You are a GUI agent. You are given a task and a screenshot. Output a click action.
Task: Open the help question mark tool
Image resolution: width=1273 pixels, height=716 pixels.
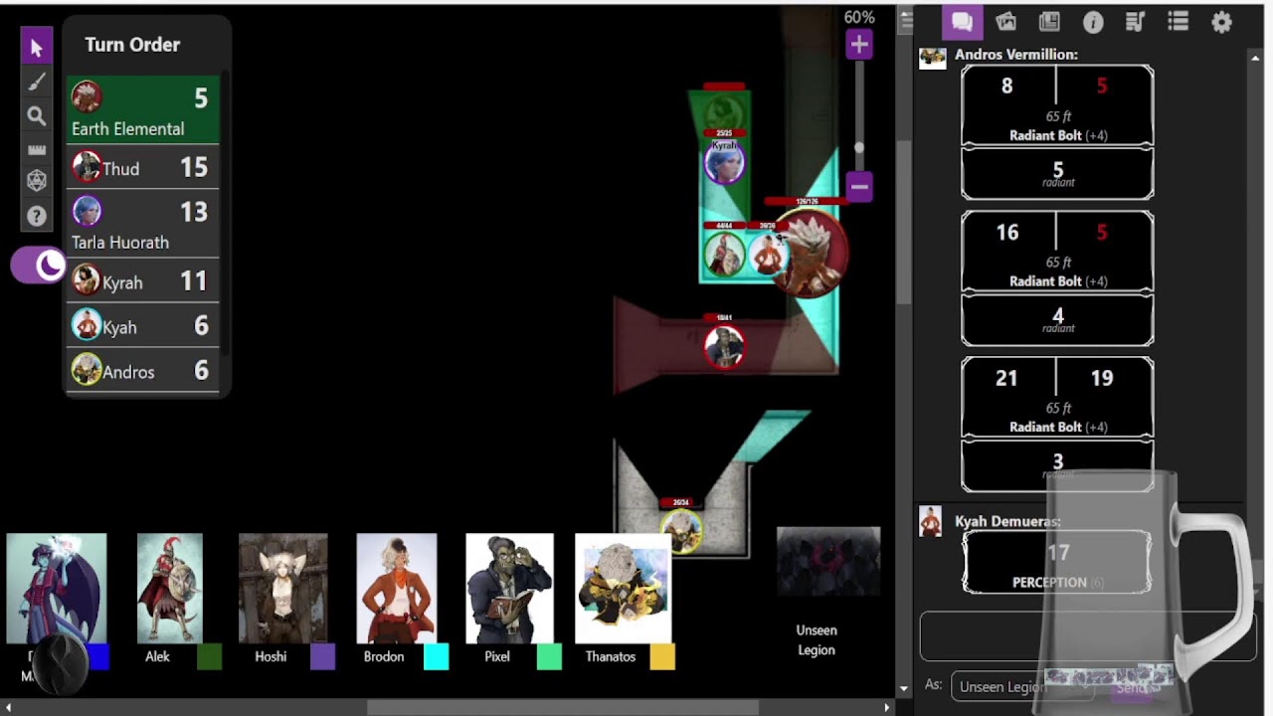pos(37,216)
